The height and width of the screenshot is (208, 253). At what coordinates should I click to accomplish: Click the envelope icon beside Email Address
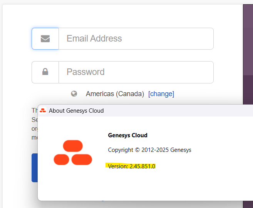point(45,38)
